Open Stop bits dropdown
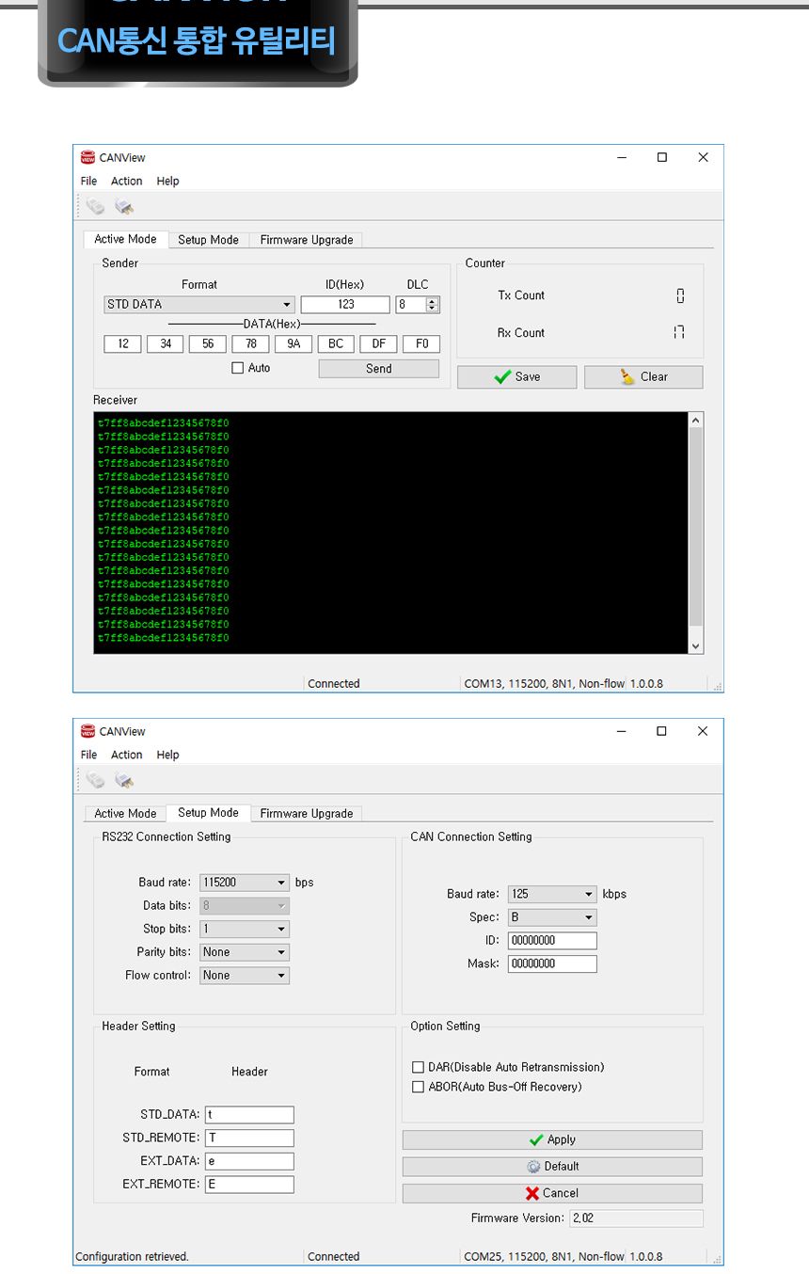The image size is (809, 1274). point(245,929)
